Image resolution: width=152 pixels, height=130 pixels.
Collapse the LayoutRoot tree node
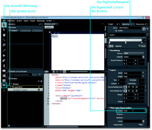10,87
